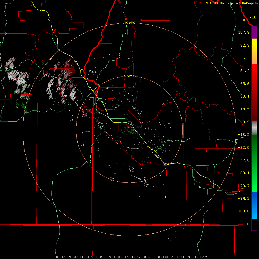Click the 100 NMI range ring label
The image size is (259, 259).
tap(129, 23)
